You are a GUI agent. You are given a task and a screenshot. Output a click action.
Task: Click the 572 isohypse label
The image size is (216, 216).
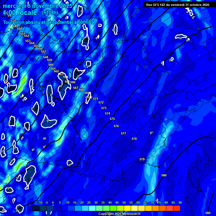click(x=101, y=103)
